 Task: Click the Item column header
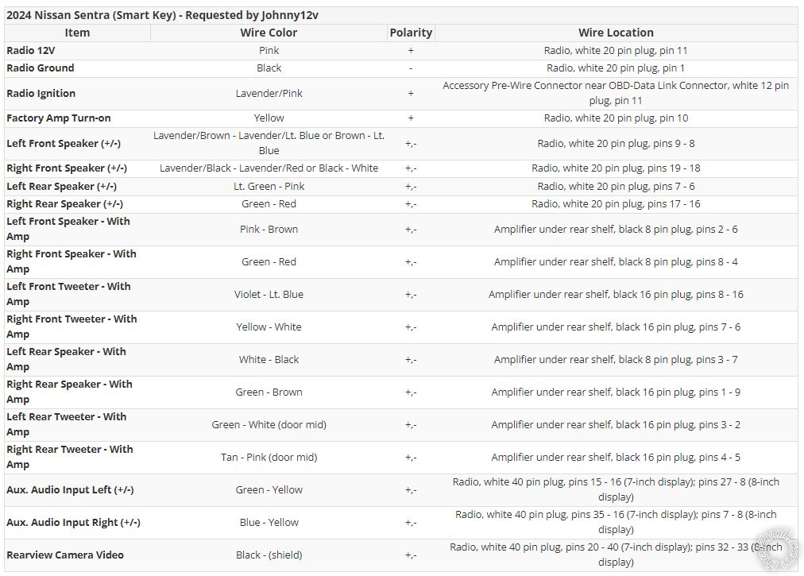coord(77,33)
